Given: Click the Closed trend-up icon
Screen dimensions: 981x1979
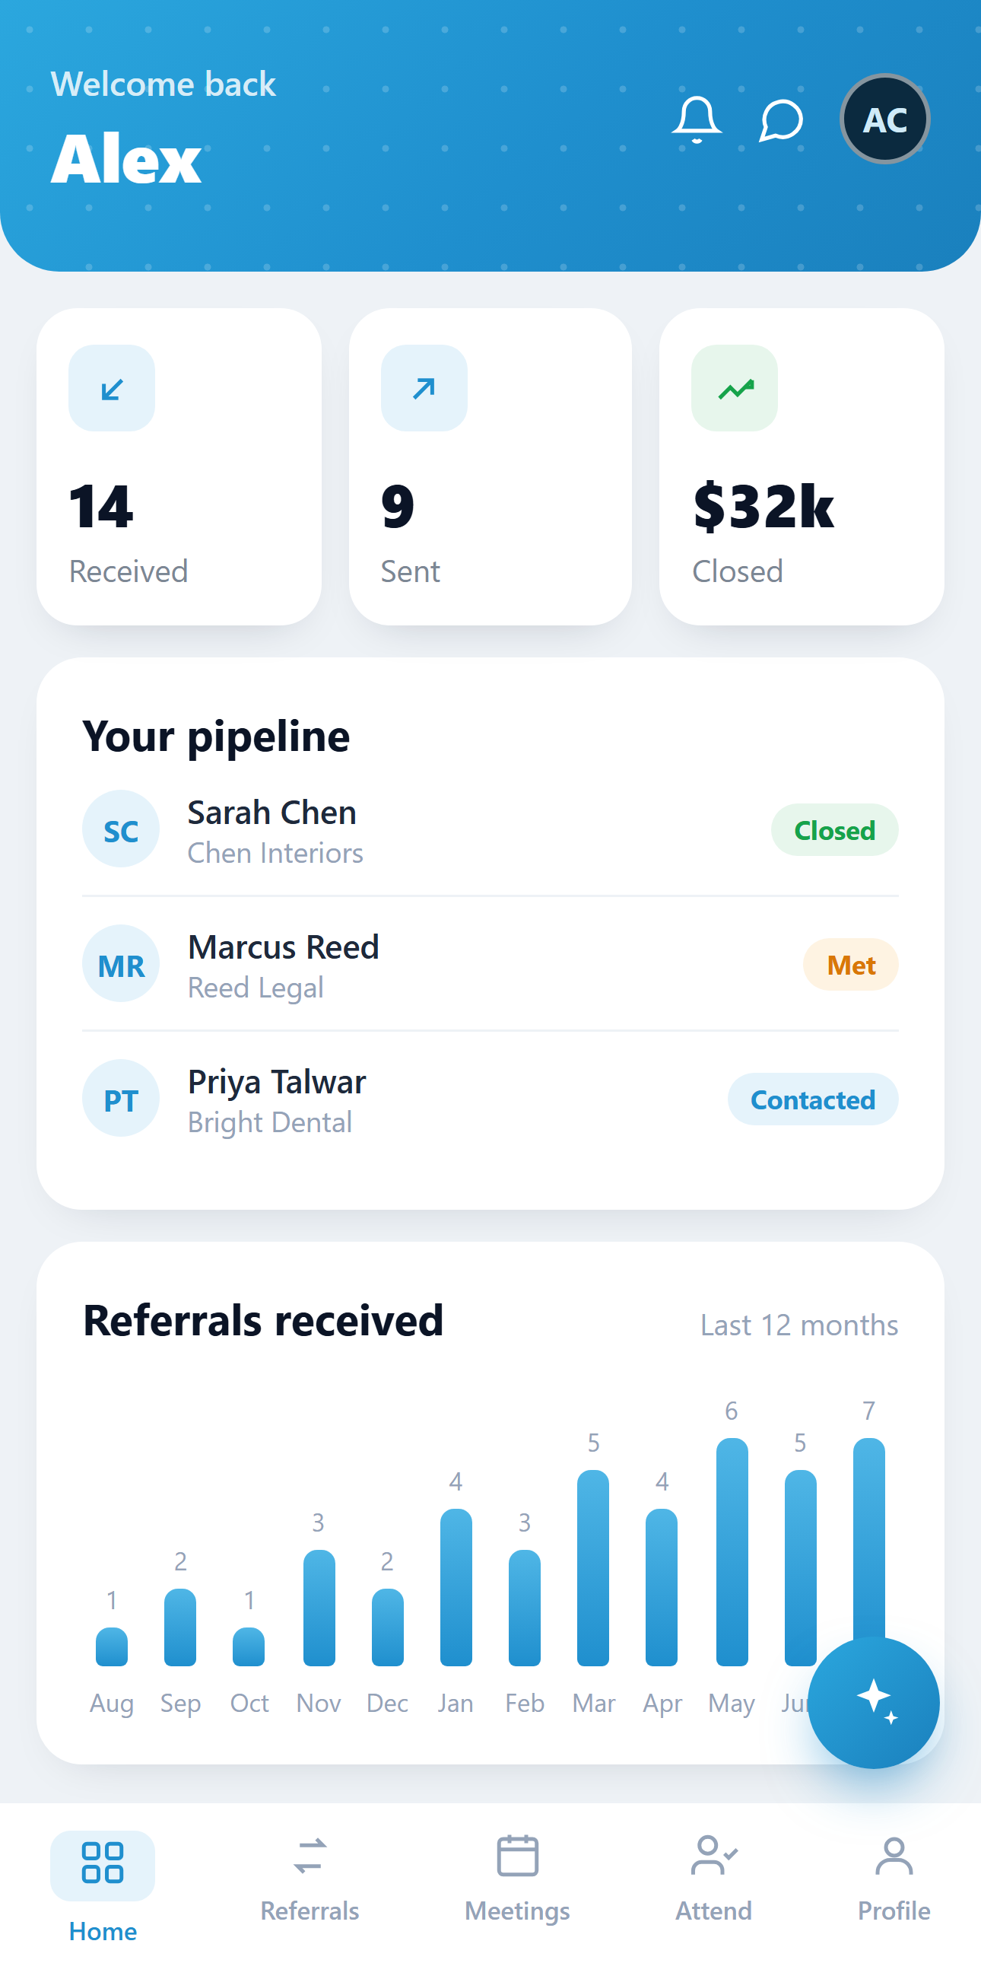Looking at the screenshot, I should 735,388.
